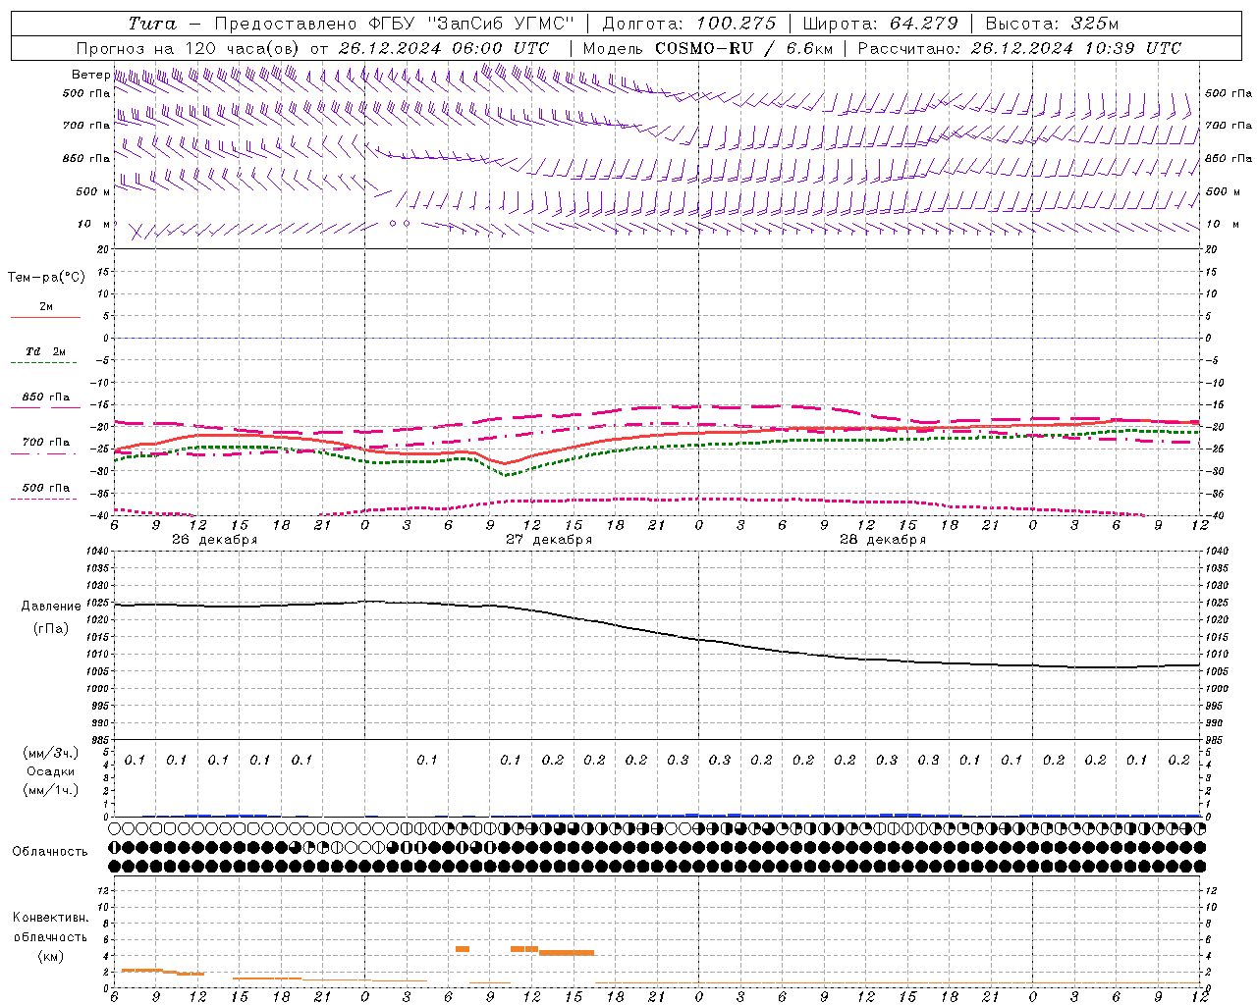This screenshot has width=1257, height=1005.
Task: Click the "Давление" pressure panel label
Action: coord(51,607)
